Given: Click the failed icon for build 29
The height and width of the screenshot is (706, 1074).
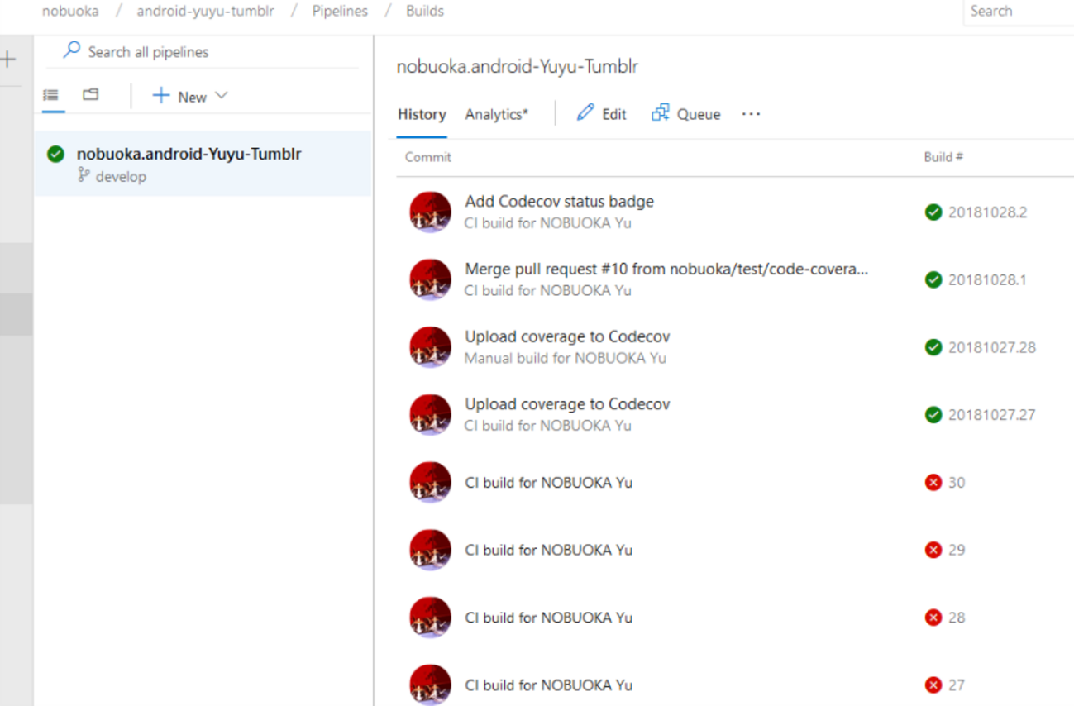Looking at the screenshot, I should (x=933, y=550).
